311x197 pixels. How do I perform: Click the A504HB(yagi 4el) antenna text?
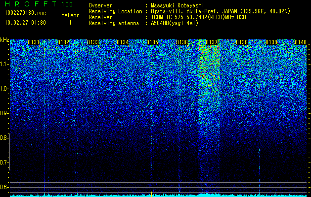(175, 23)
